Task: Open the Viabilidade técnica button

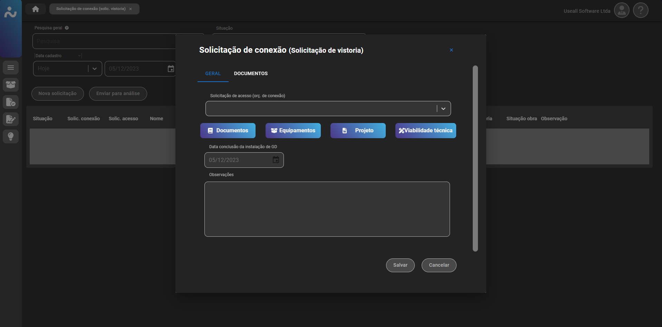Action: point(425,131)
